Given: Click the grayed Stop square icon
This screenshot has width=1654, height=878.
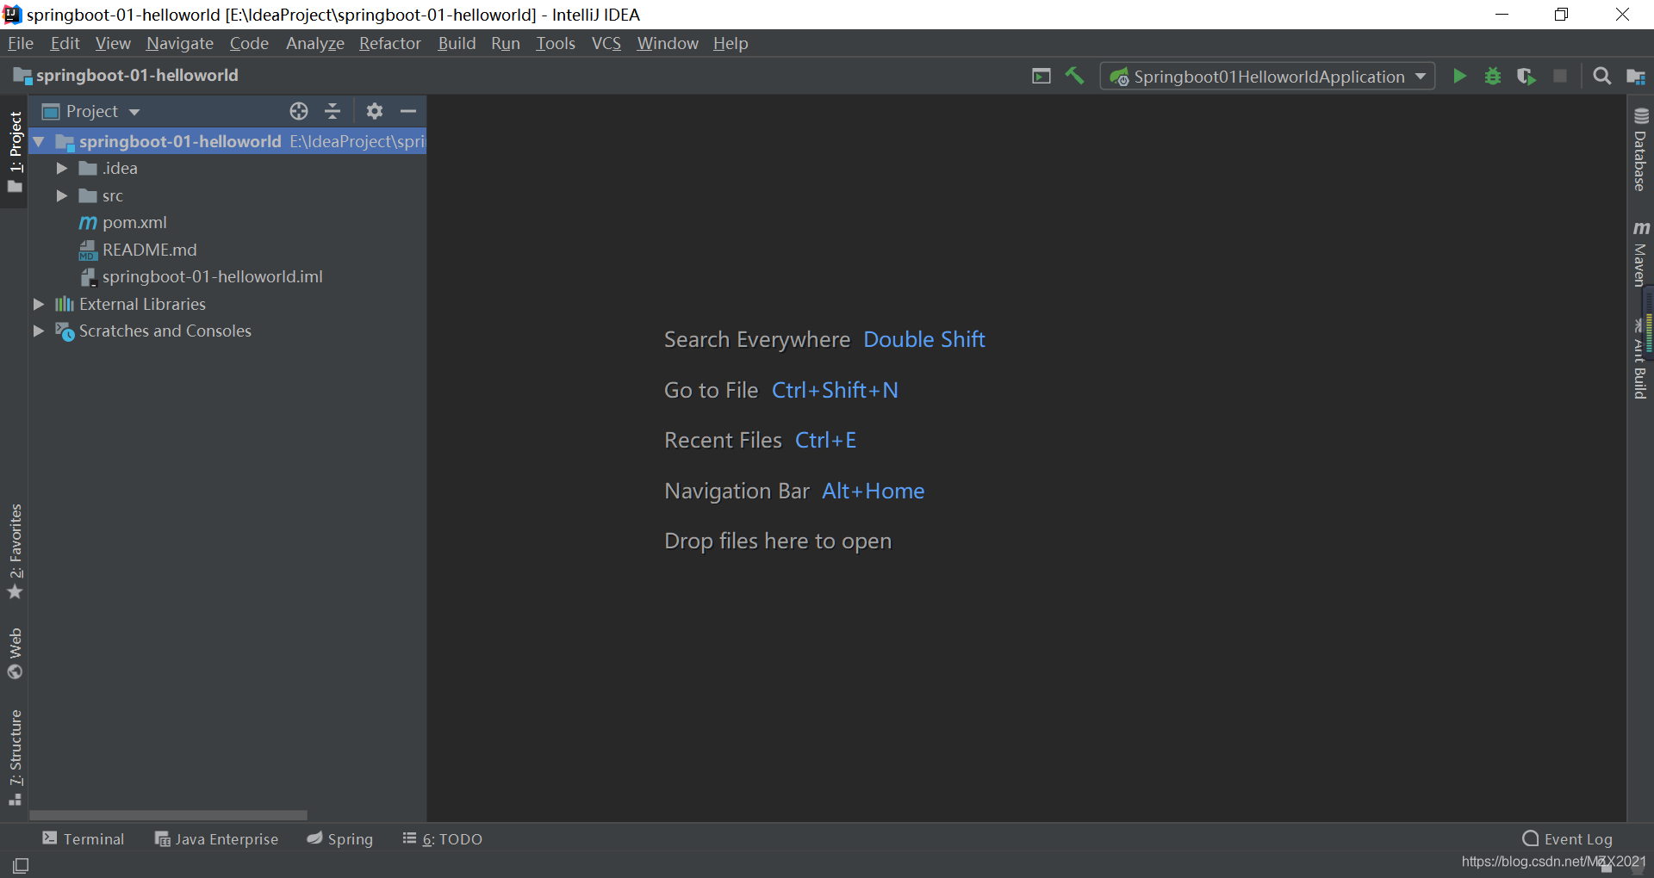Looking at the screenshot, I should [1560, 77].
